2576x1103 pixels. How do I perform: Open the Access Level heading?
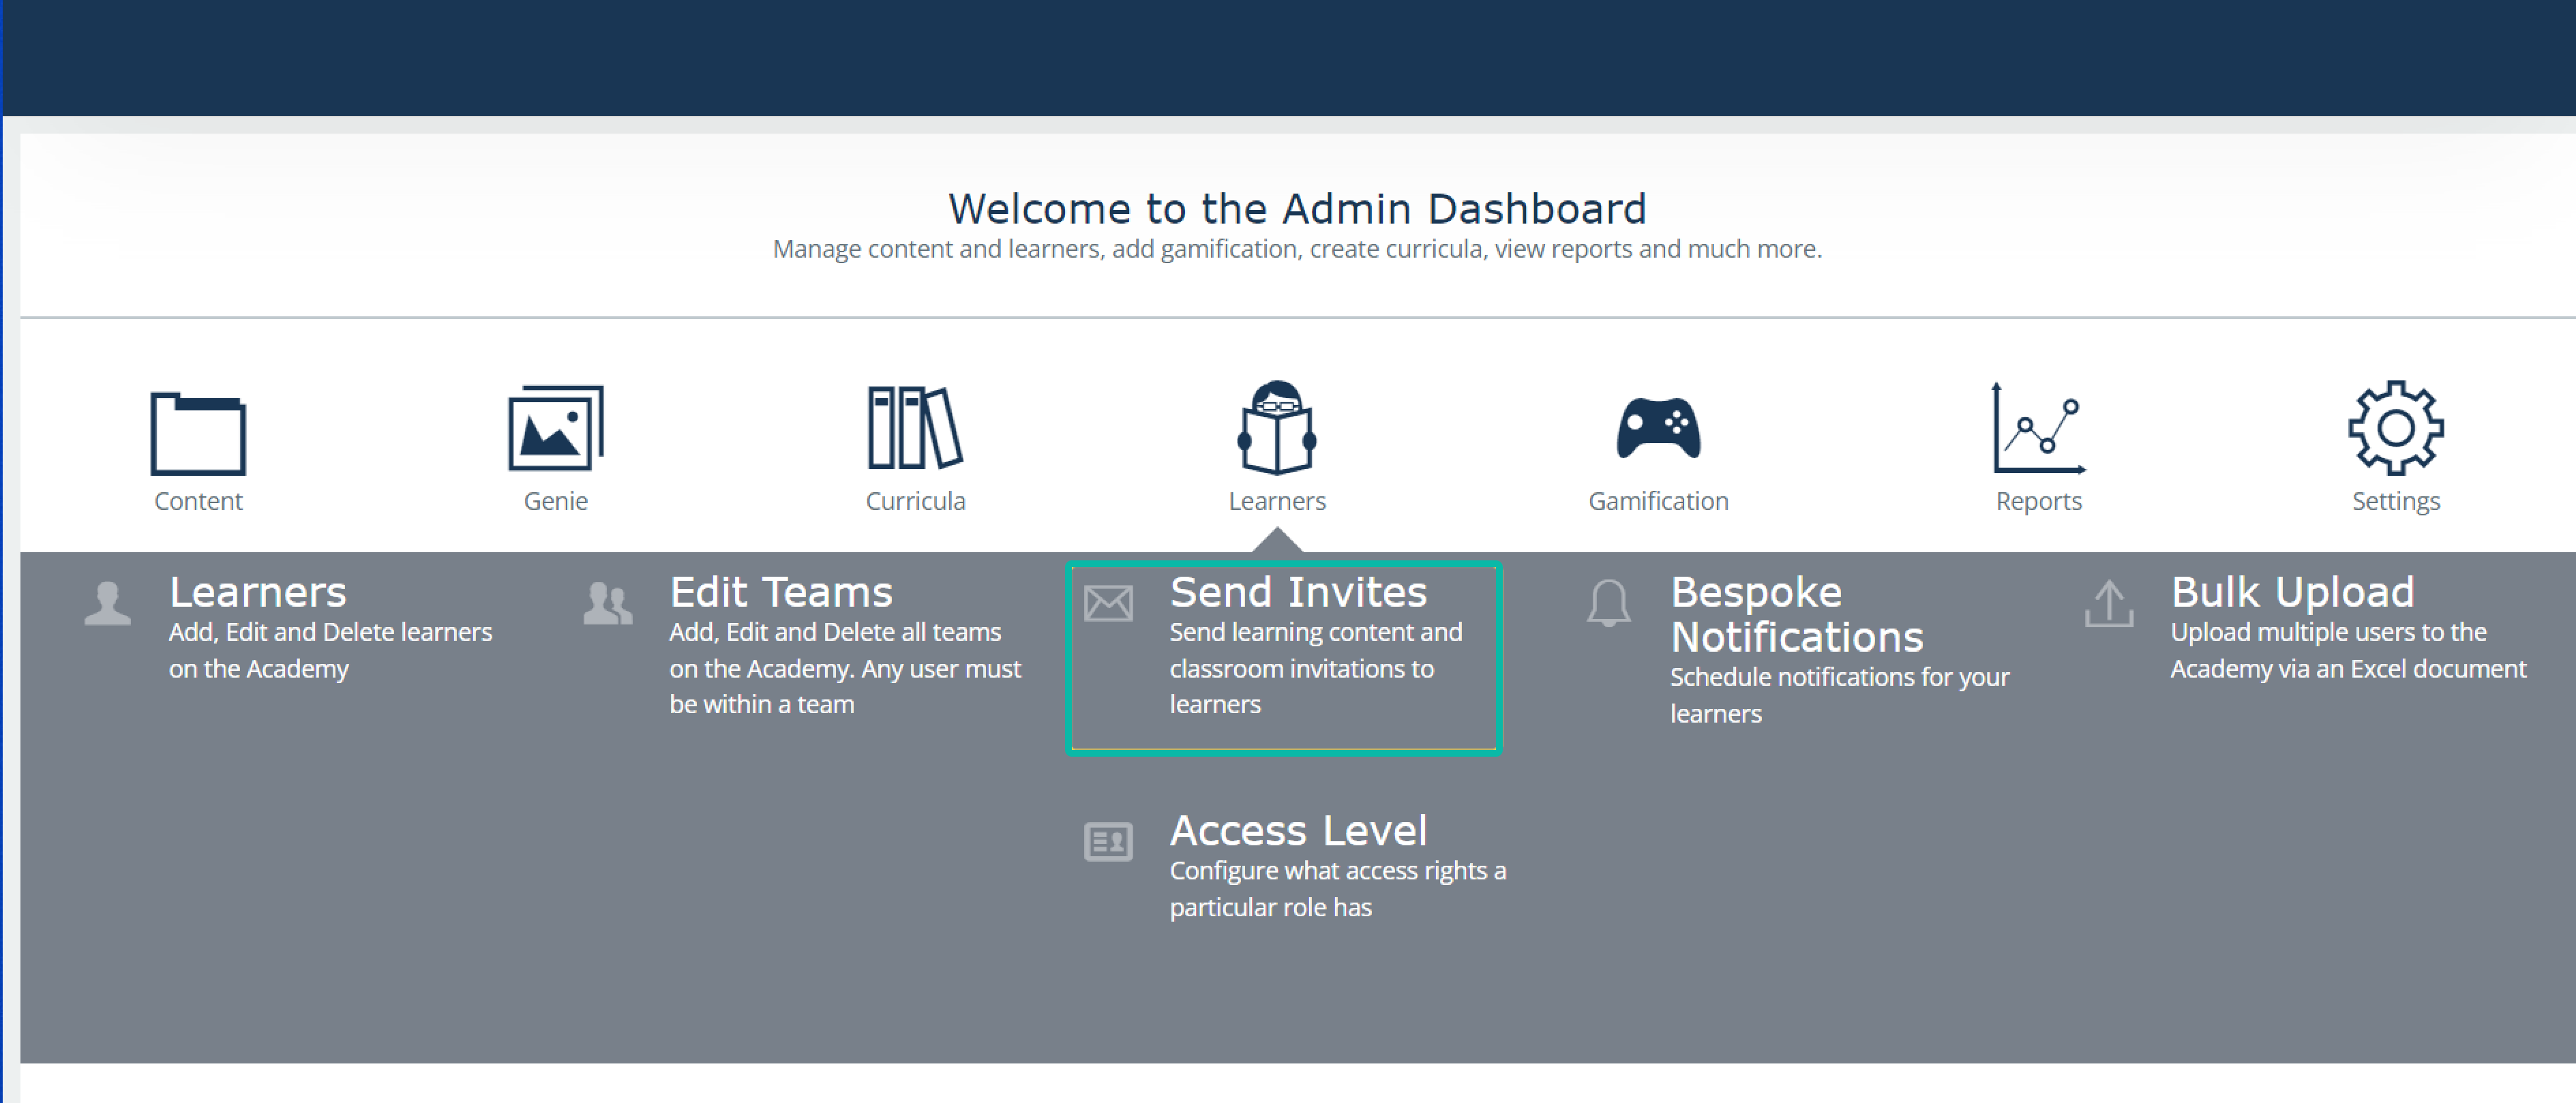[x=1298, y=830]
